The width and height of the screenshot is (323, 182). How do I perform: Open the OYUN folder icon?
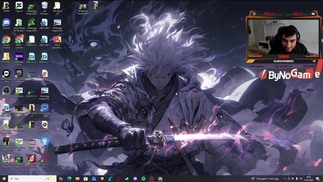pos(6,7)
